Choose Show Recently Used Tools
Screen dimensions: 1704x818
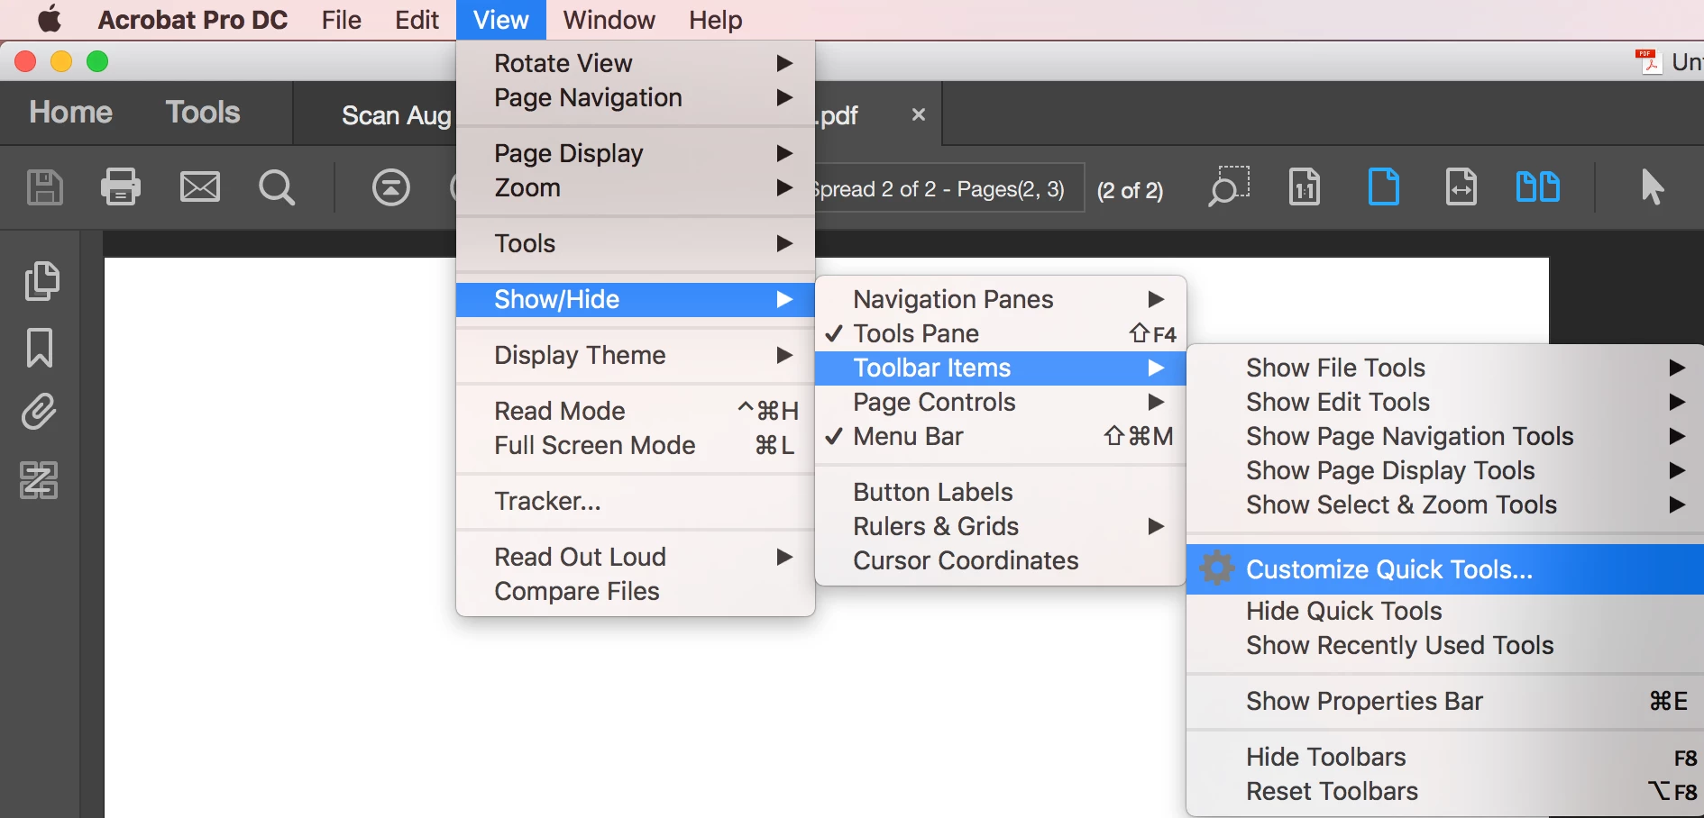pyautogui.click(x=1445, y=645)
